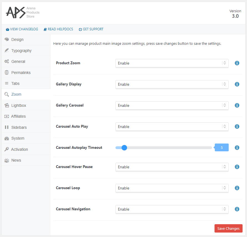Open the Carousel Hover Pause dropdown
Viewport: 247px width, 237px height.
[x=172, y=167]
